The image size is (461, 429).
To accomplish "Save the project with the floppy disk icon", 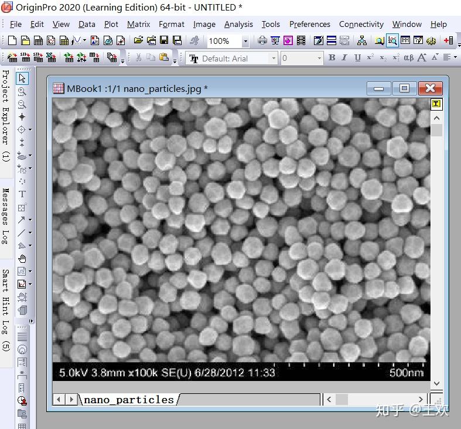I will tap(164, 40).
